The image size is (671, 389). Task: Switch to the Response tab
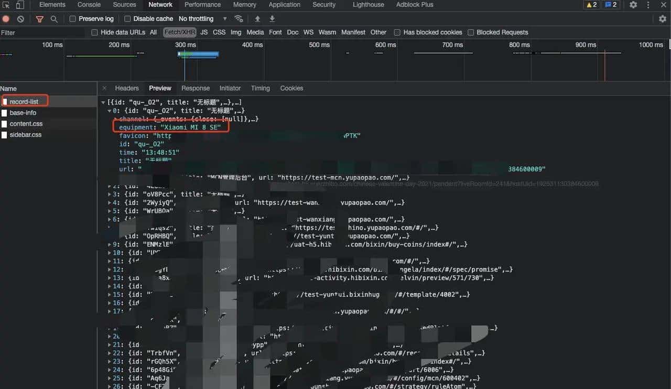195,88
